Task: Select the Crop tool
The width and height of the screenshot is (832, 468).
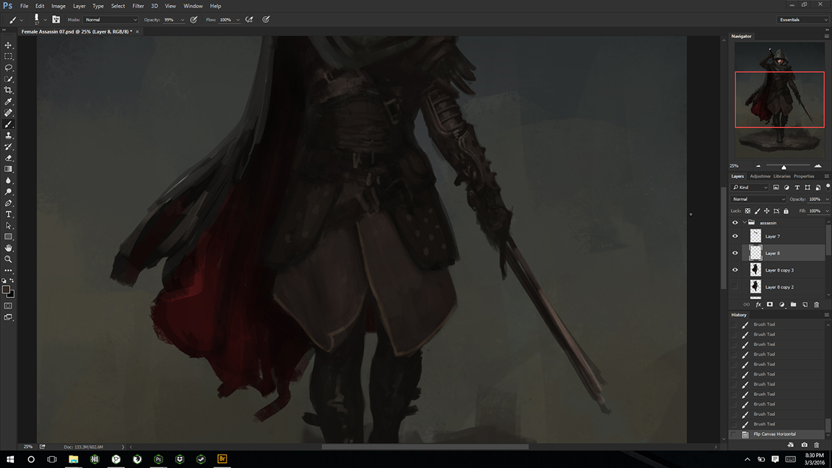Action: point(8,90)
